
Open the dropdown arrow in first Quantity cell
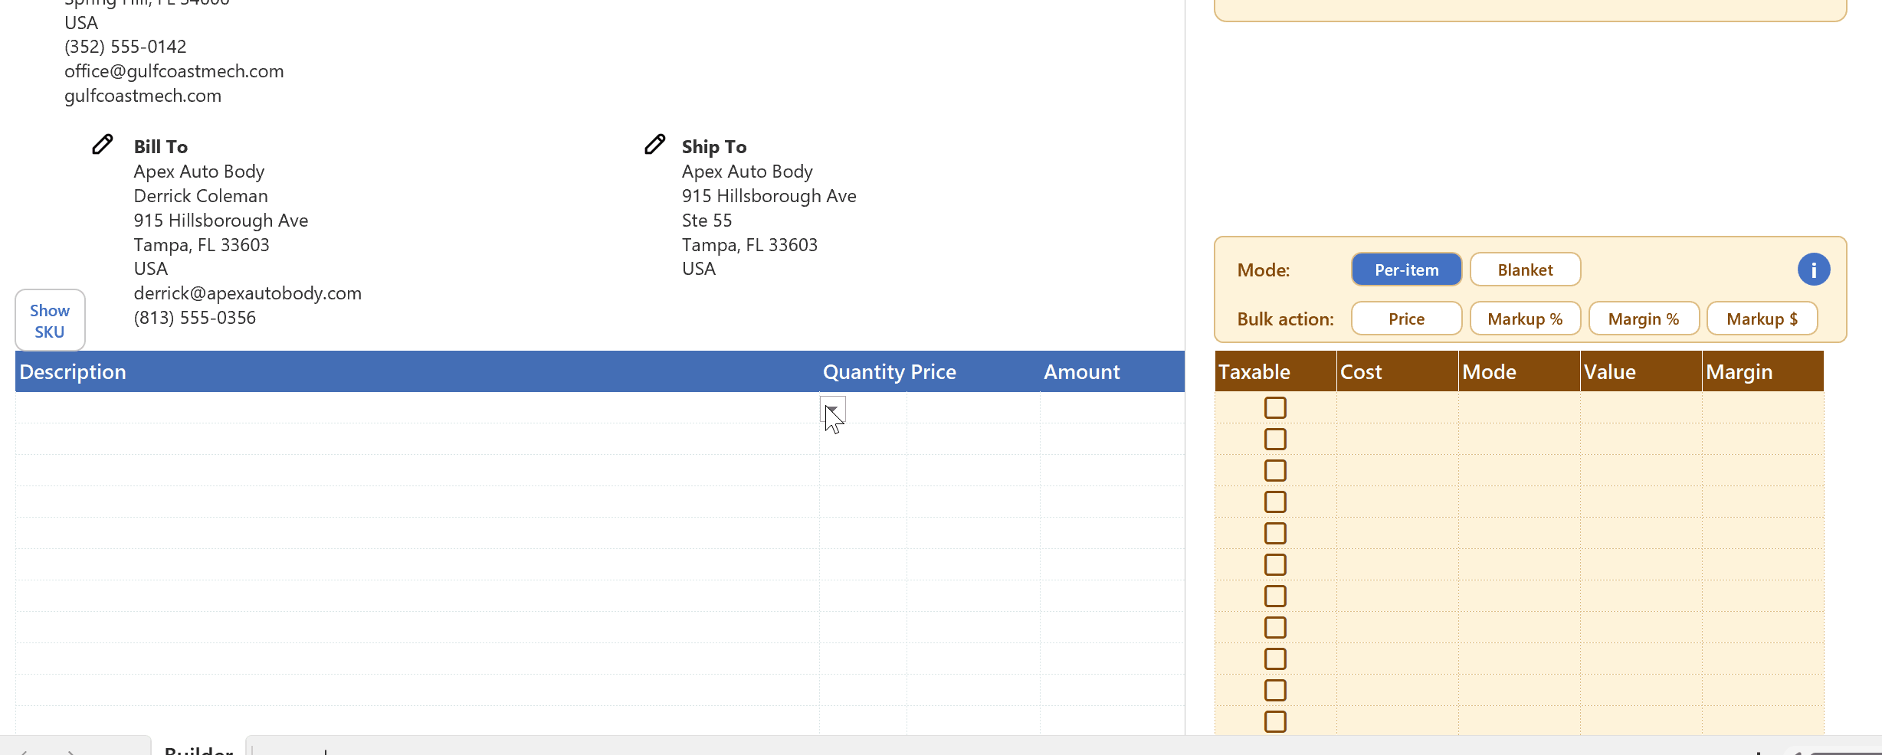pos(833,408)
